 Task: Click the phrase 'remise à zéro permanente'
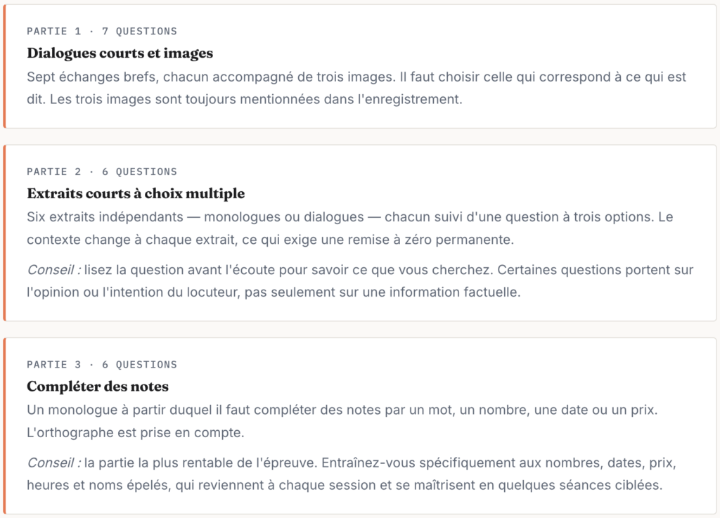pyautogui.click(x=430, y=240)
